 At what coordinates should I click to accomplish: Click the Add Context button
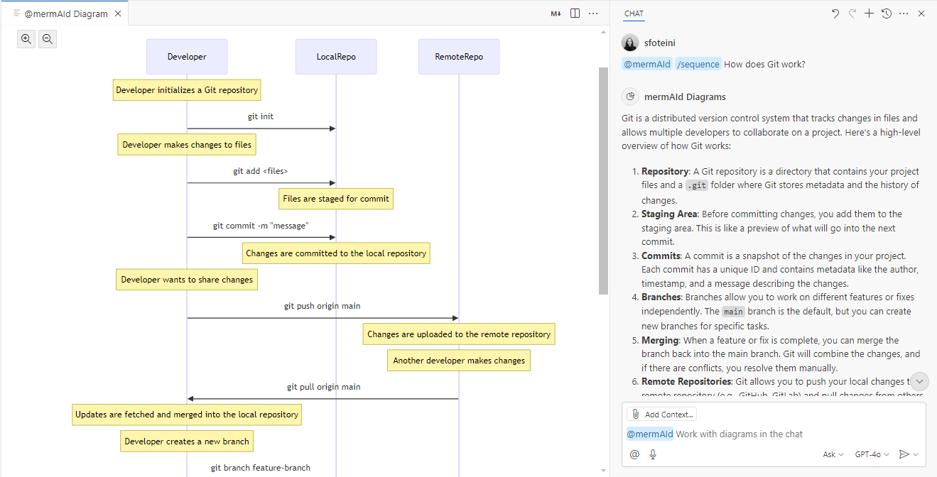(x=662, y=415)
